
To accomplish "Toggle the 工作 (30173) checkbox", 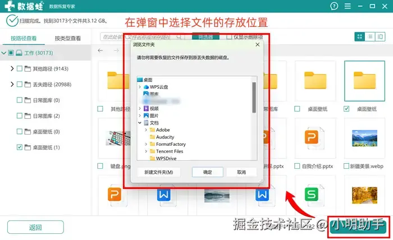I will coord(11,53).
